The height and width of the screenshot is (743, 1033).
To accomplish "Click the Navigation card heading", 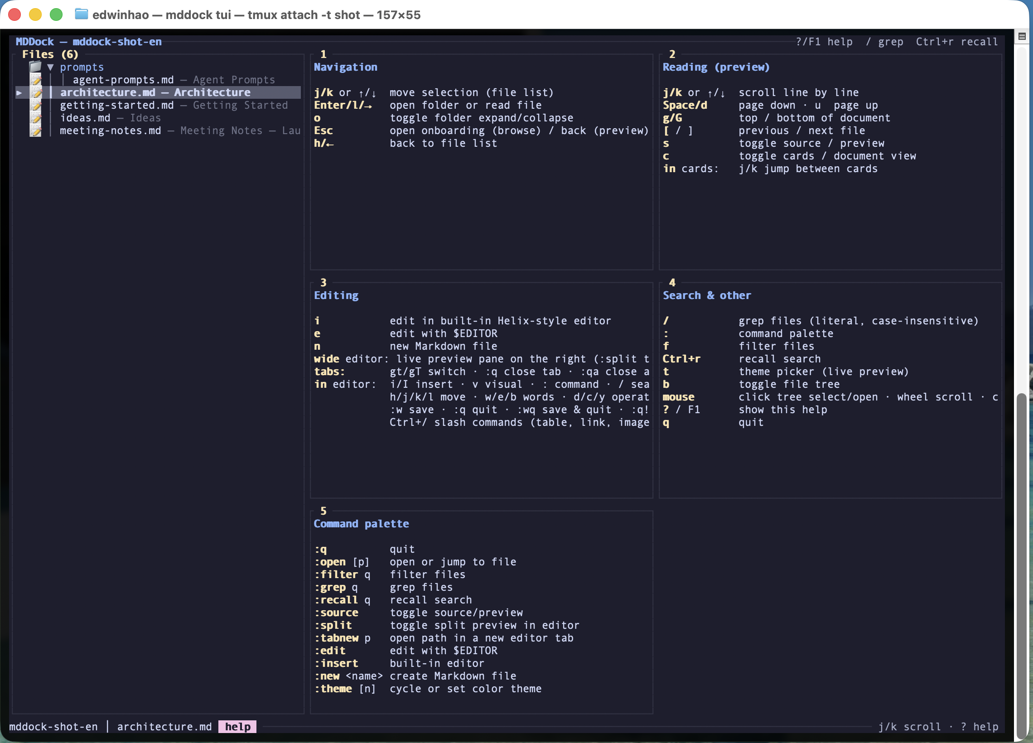I will click(x=345, y=68).
